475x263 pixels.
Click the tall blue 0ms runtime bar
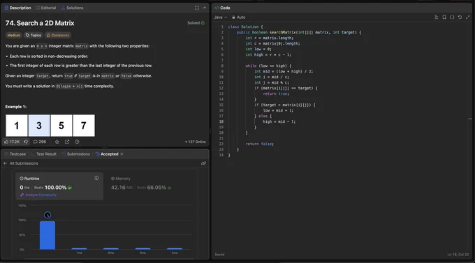tap(47, 236)
